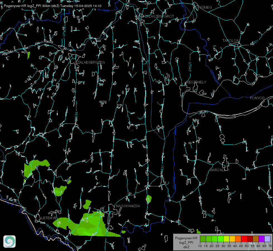Click the dbZ unit label in legend
Image resolution: width=273 pixels, height=251 pixels.
[x=186, y=247]
